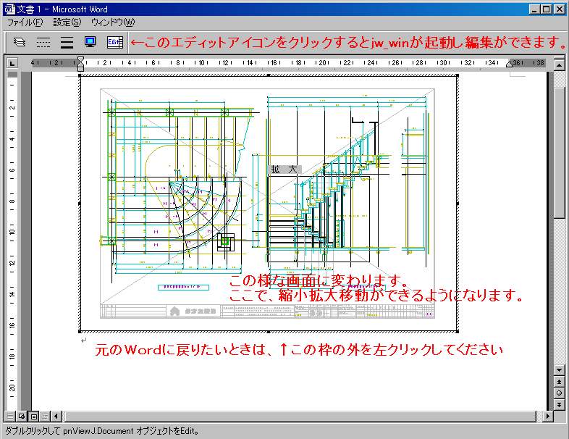Click the top center resize handle of frame
The width and height of the screenshot is (569, 439).
click(269, 75)
